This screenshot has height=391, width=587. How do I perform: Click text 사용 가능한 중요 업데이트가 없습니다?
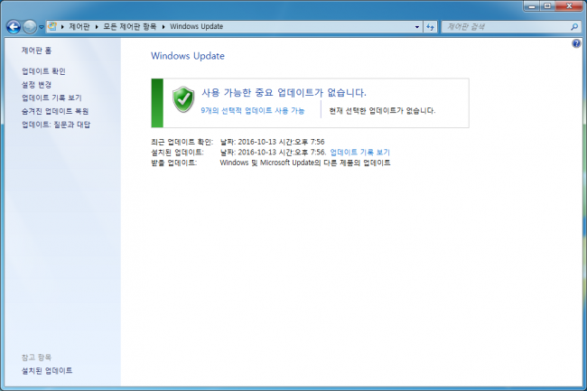(x=284, y=92)
